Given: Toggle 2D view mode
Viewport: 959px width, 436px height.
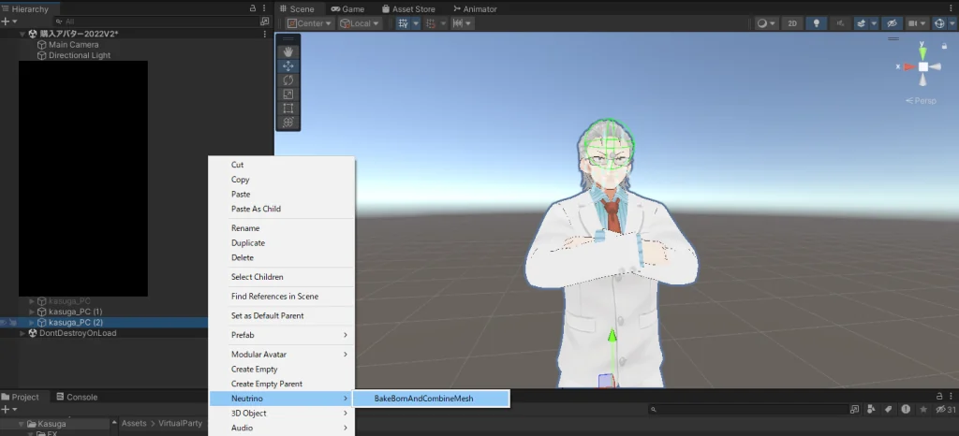Looking at the screenshot, I should pyautogui.click(x=792, y=23).
